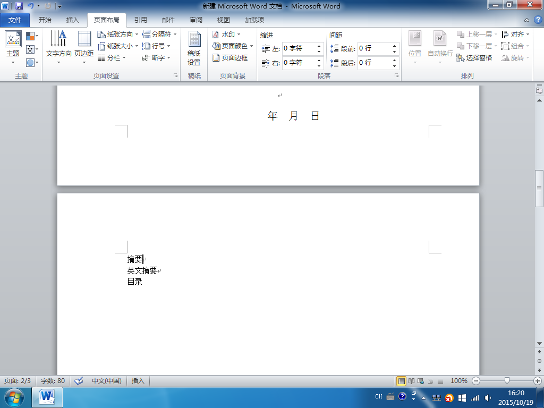Switch to Mailings (邮件) tab

(168, 20)
